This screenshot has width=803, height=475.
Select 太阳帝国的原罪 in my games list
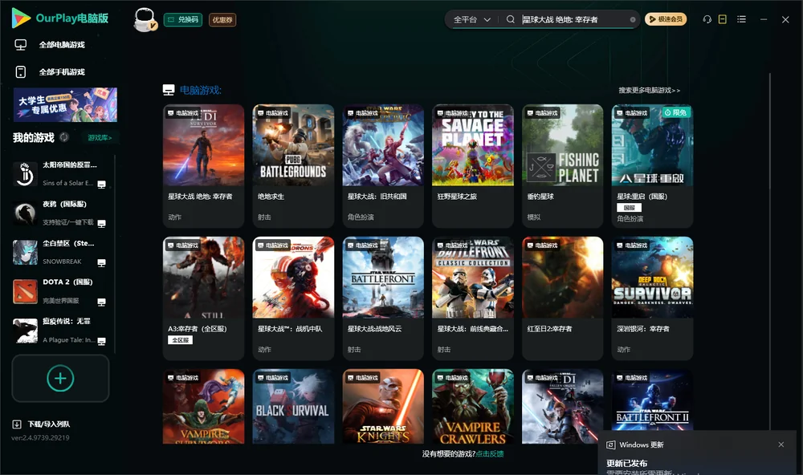click(x=60, y=174)
